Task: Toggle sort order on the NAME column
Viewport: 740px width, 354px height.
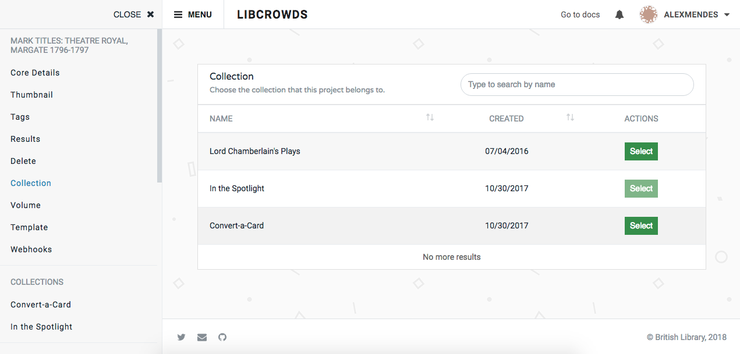Action: (430, 117)
